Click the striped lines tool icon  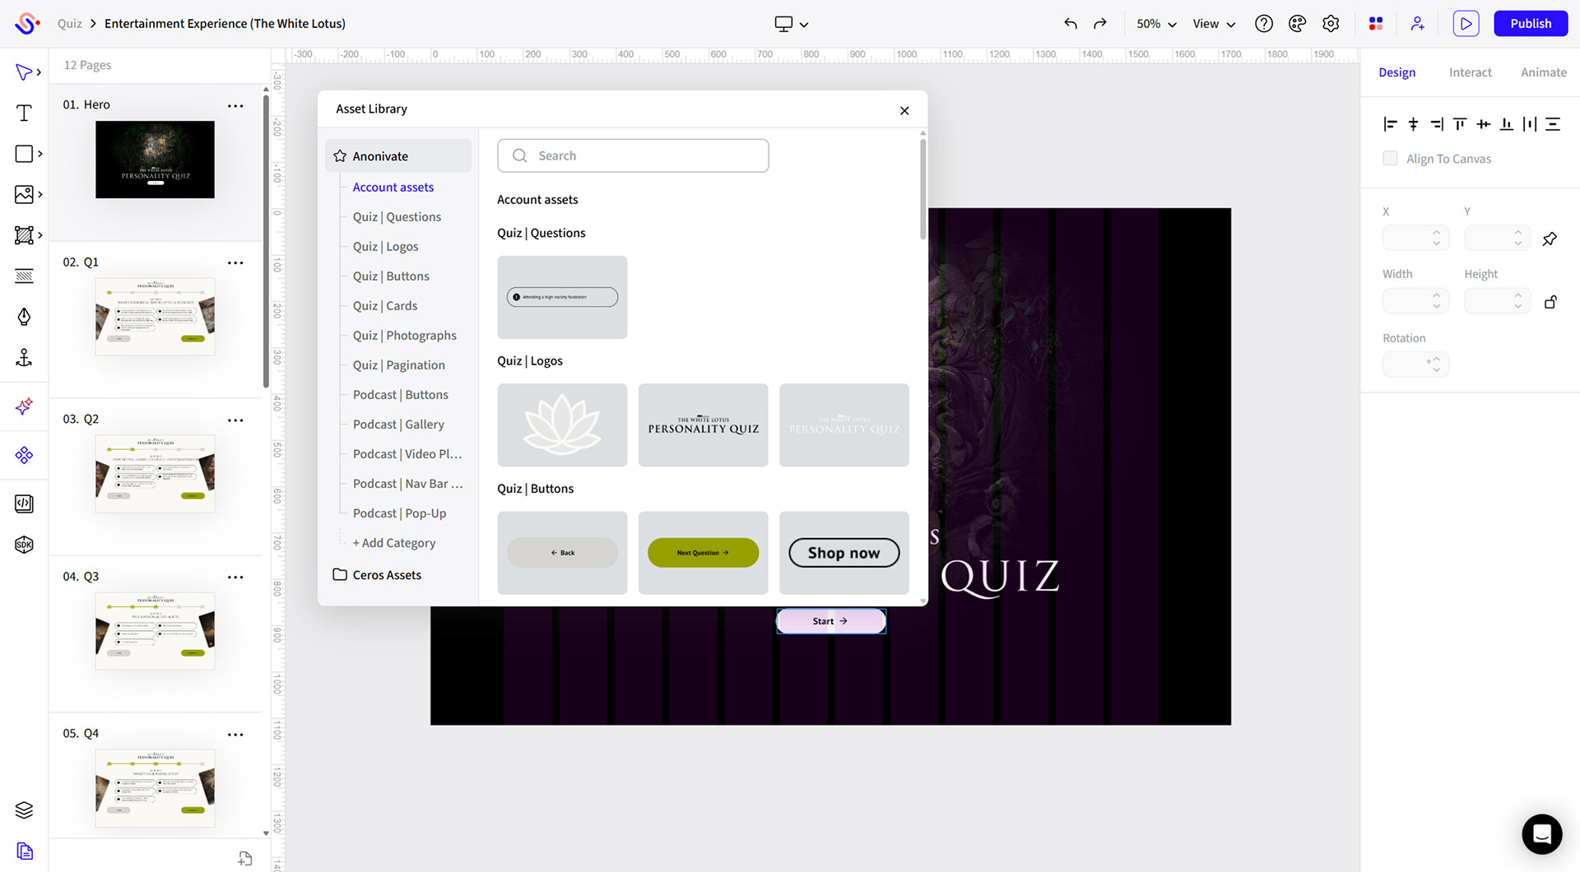pos(24,276)
